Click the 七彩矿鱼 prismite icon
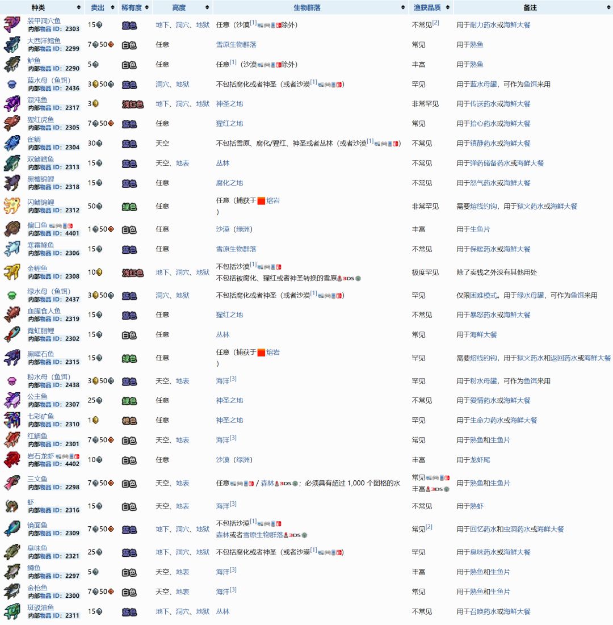Viewport: 613px width, 625px height. (x=12, y=420)
